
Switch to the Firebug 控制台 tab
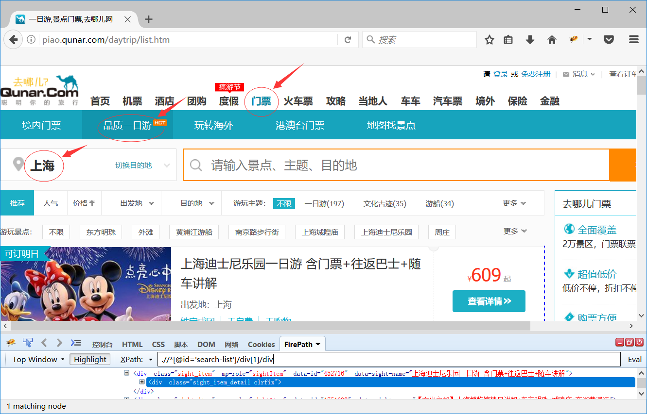[x=102, y=344]
